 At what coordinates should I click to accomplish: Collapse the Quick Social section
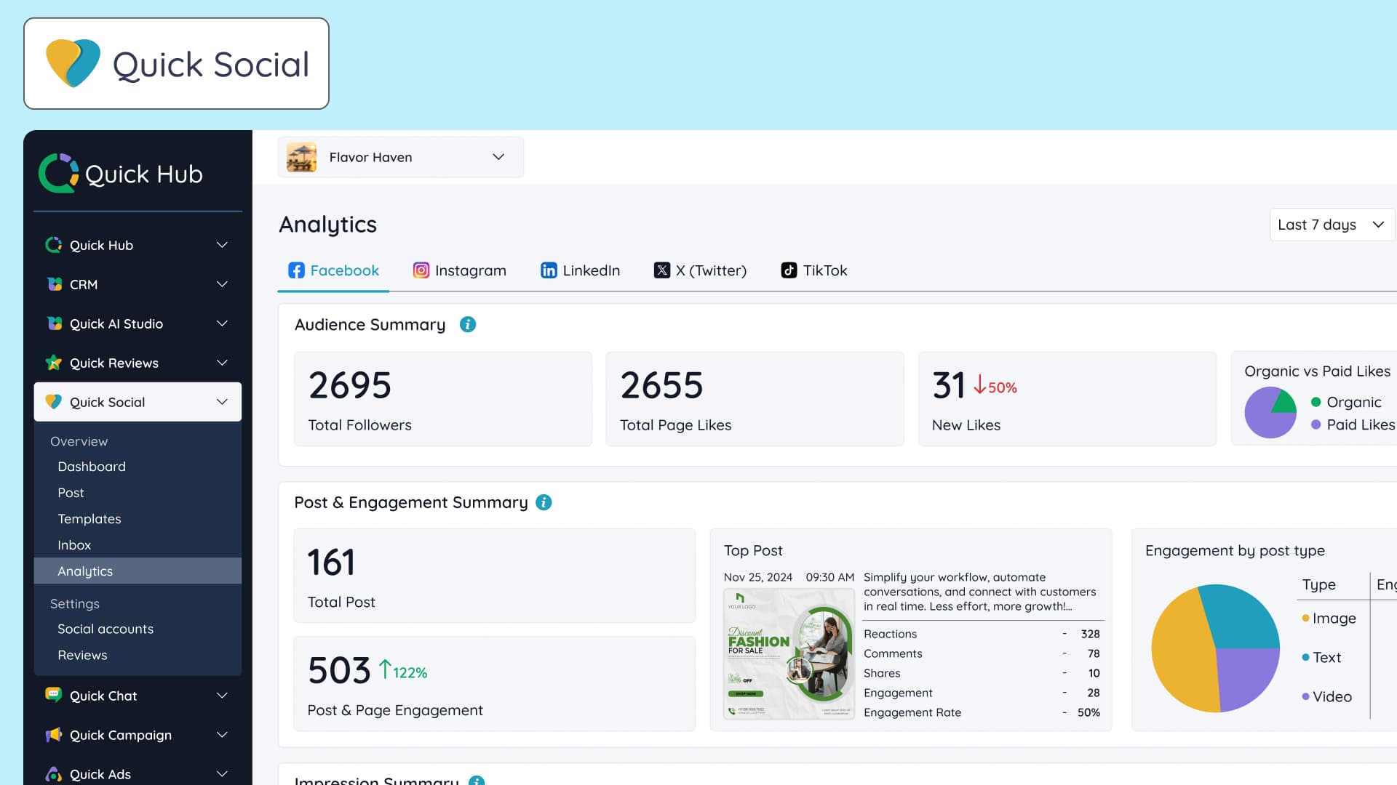tap(222, 401)
